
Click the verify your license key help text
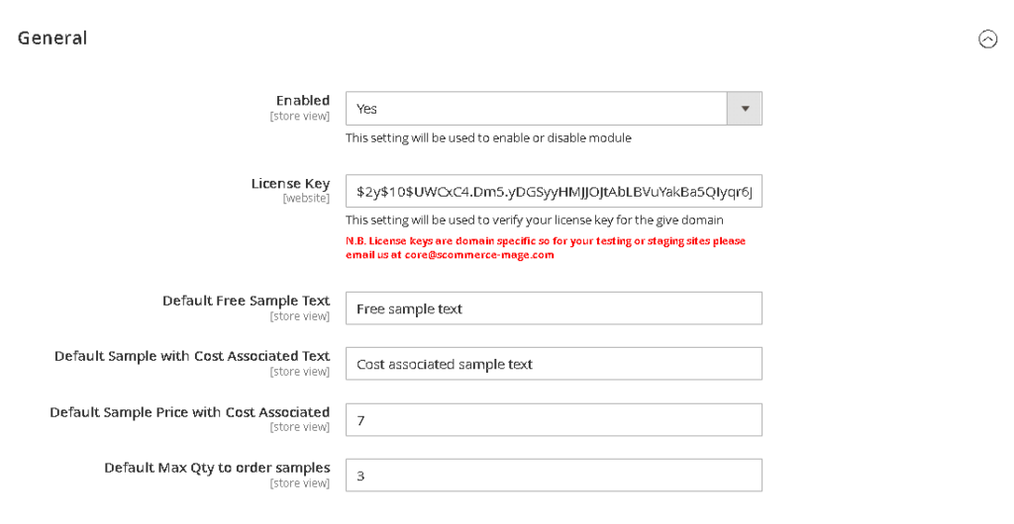tap(534, 220)
